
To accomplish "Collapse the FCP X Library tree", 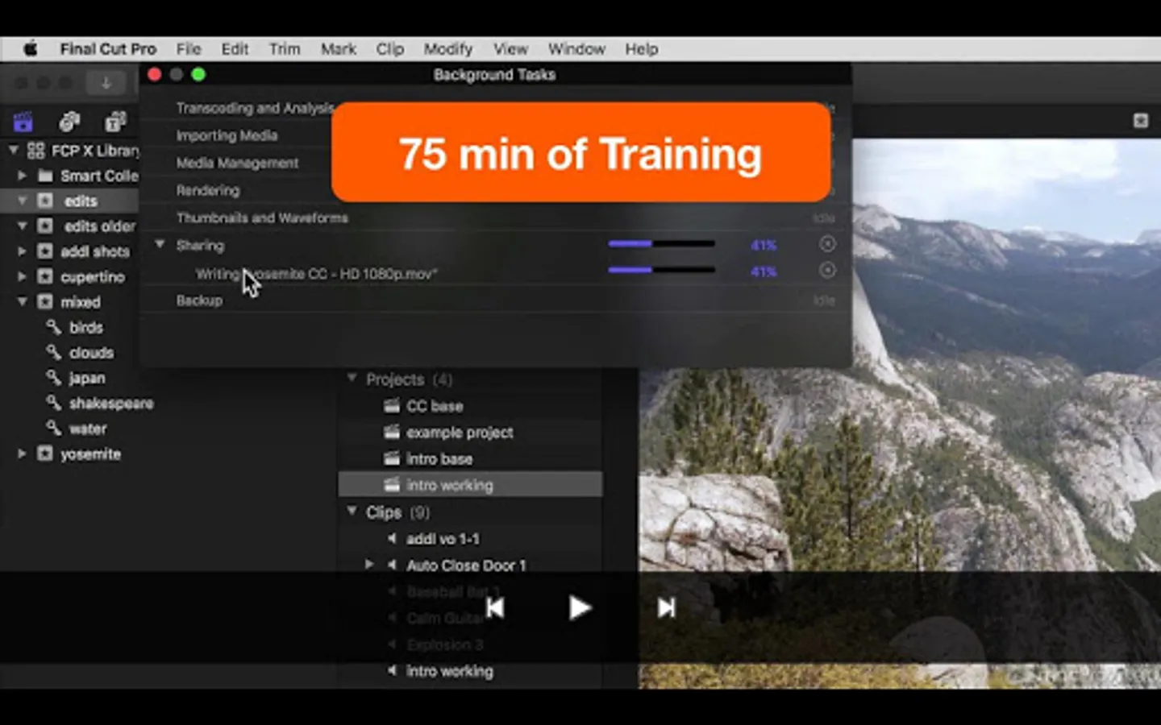I will click(x=13, y=150).
